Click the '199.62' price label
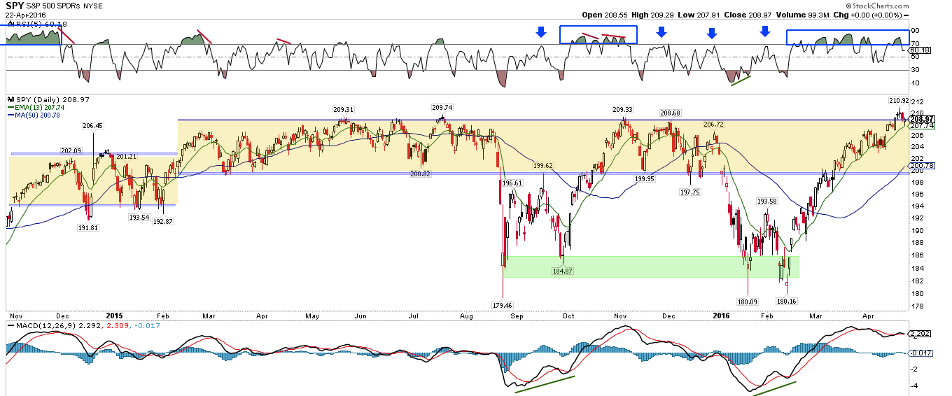 [x=543, y=166]
